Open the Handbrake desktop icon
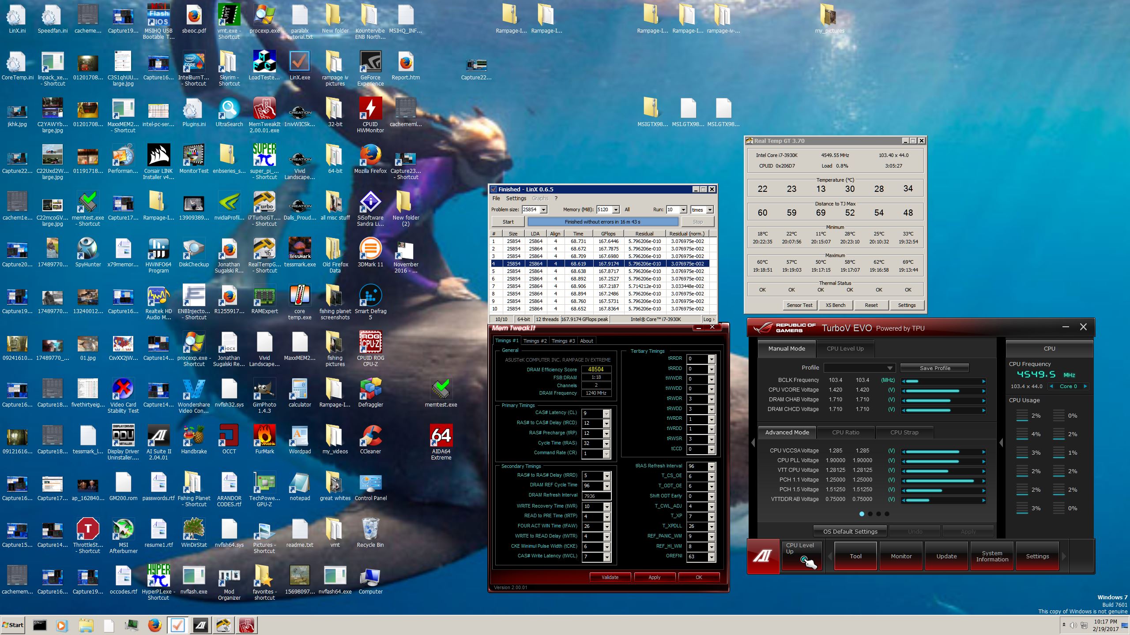The image size is (1130, 635). 194,438
